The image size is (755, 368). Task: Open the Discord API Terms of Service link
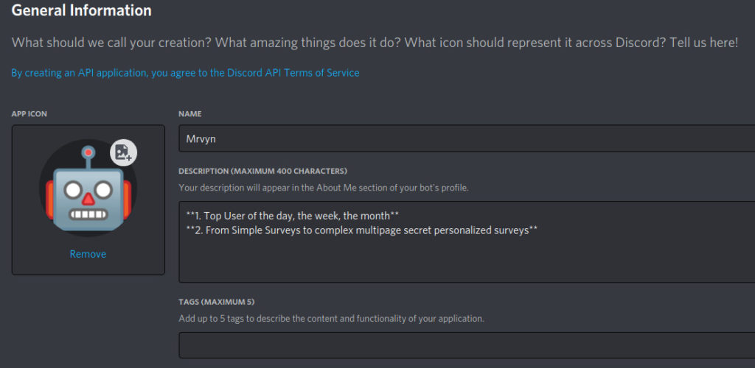coord(185,73)
